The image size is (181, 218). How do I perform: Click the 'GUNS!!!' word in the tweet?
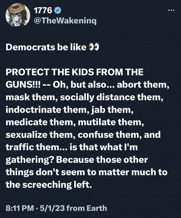click(x=23, y=84)
